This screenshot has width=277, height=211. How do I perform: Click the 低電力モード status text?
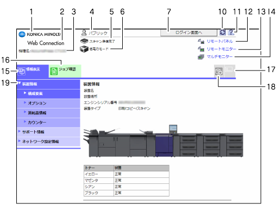(99, 49)
